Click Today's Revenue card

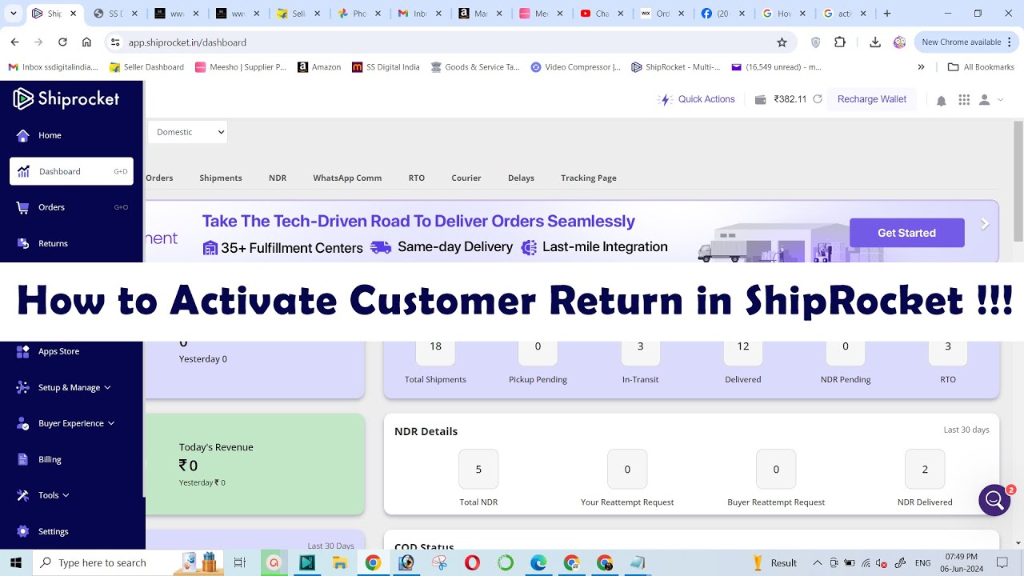tap(254, 464)
